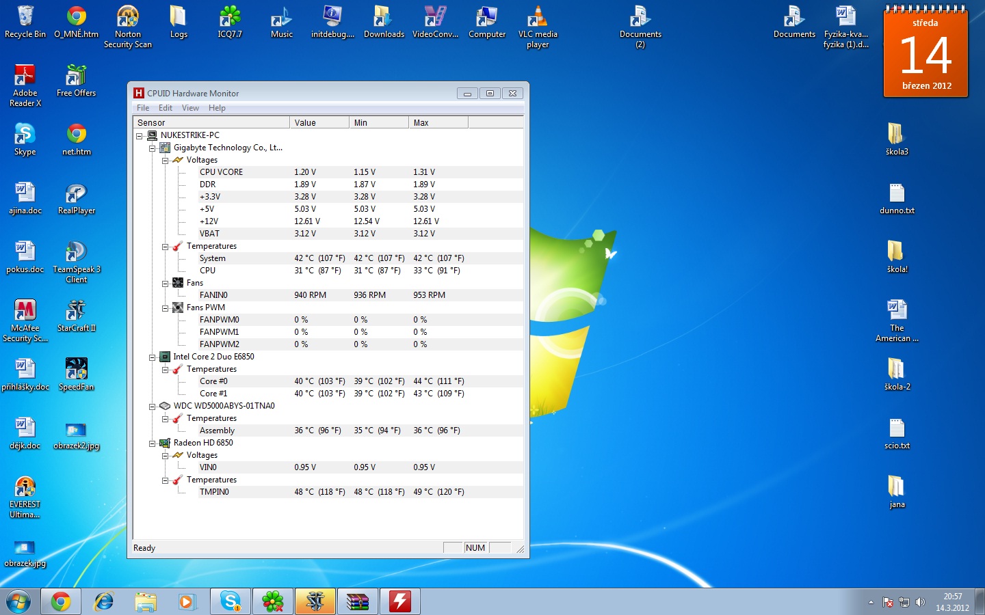
Task: Open the Computer desktop icon
Action: (x=487, y=22)
